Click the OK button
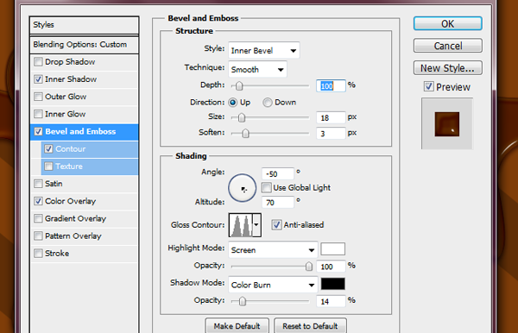The height and width of the screenshot is (333, 518). 447,24
